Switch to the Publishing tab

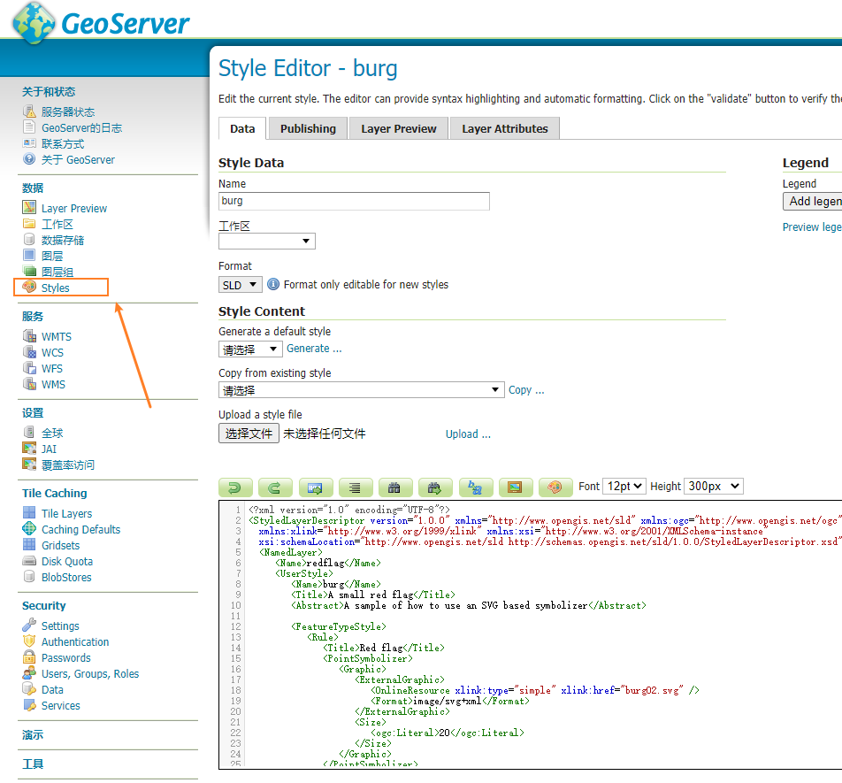click(x=307, y=127)
